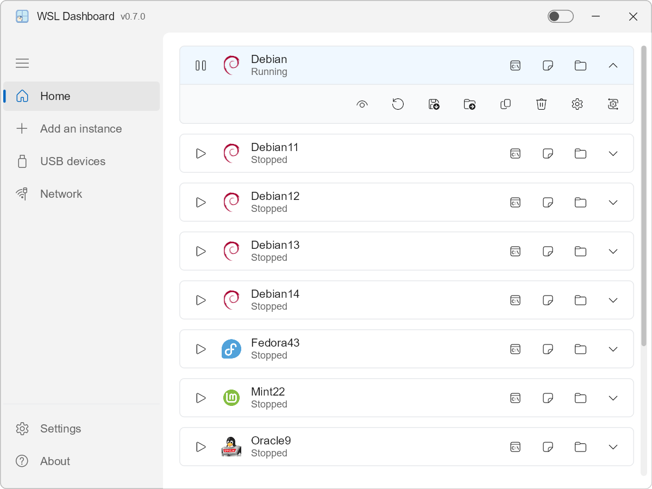The image size is (652, 489).
Task: Restart the running Debian instance
Action: point(398,104)
